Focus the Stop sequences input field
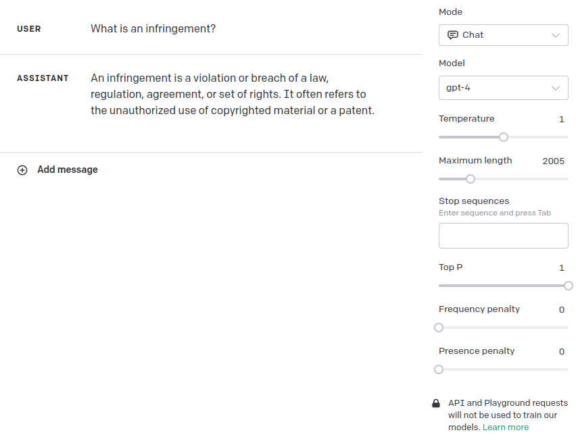The width and height of the screenshot is (580, 439). (503, 236)
